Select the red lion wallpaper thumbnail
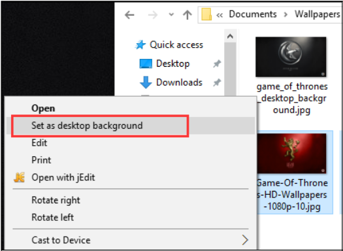The width and height of the screenshot is (343, 251). pyautogui.click(x=291, y=154)
